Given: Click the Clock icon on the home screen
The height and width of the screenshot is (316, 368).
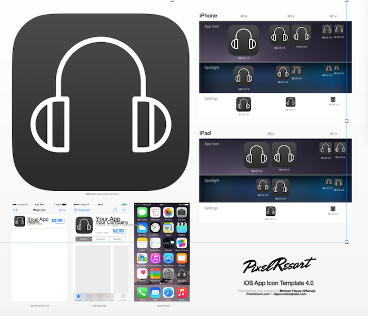Looking at the screenshot, I should point(155,228).
